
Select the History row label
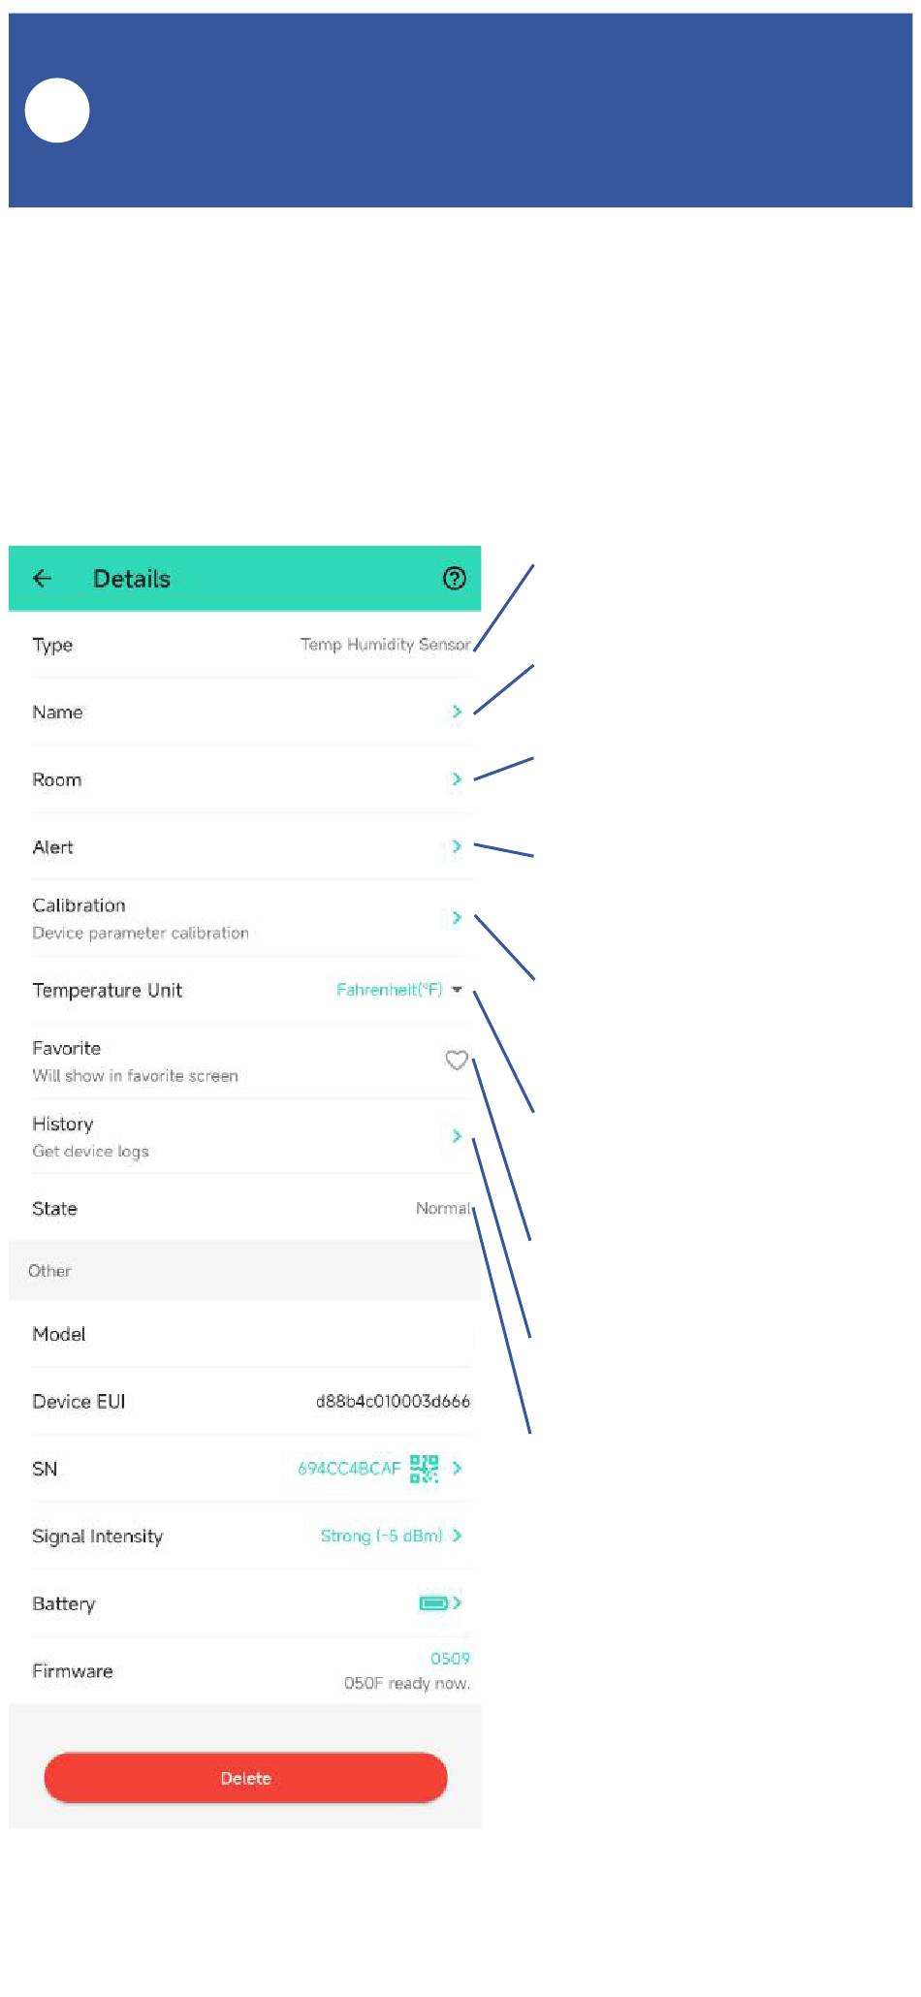(63, 1125)
